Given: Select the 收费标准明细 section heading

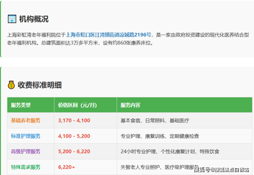Looking at the screenshot, I should click(39, 85).
